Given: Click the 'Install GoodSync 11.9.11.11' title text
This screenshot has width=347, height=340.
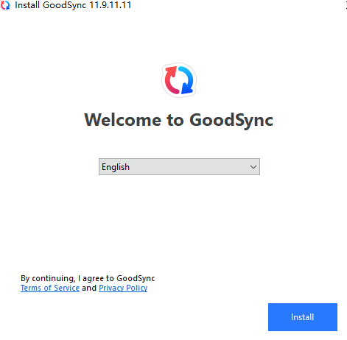Looking at the screenshot, I should (x=73, y=5).
